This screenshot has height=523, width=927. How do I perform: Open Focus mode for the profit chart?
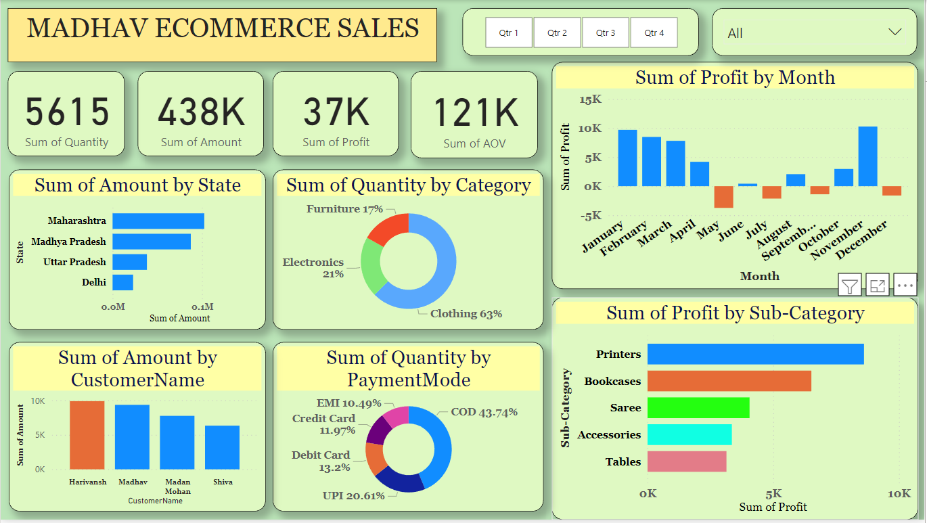pyautogui.click(x=878, y=286)
